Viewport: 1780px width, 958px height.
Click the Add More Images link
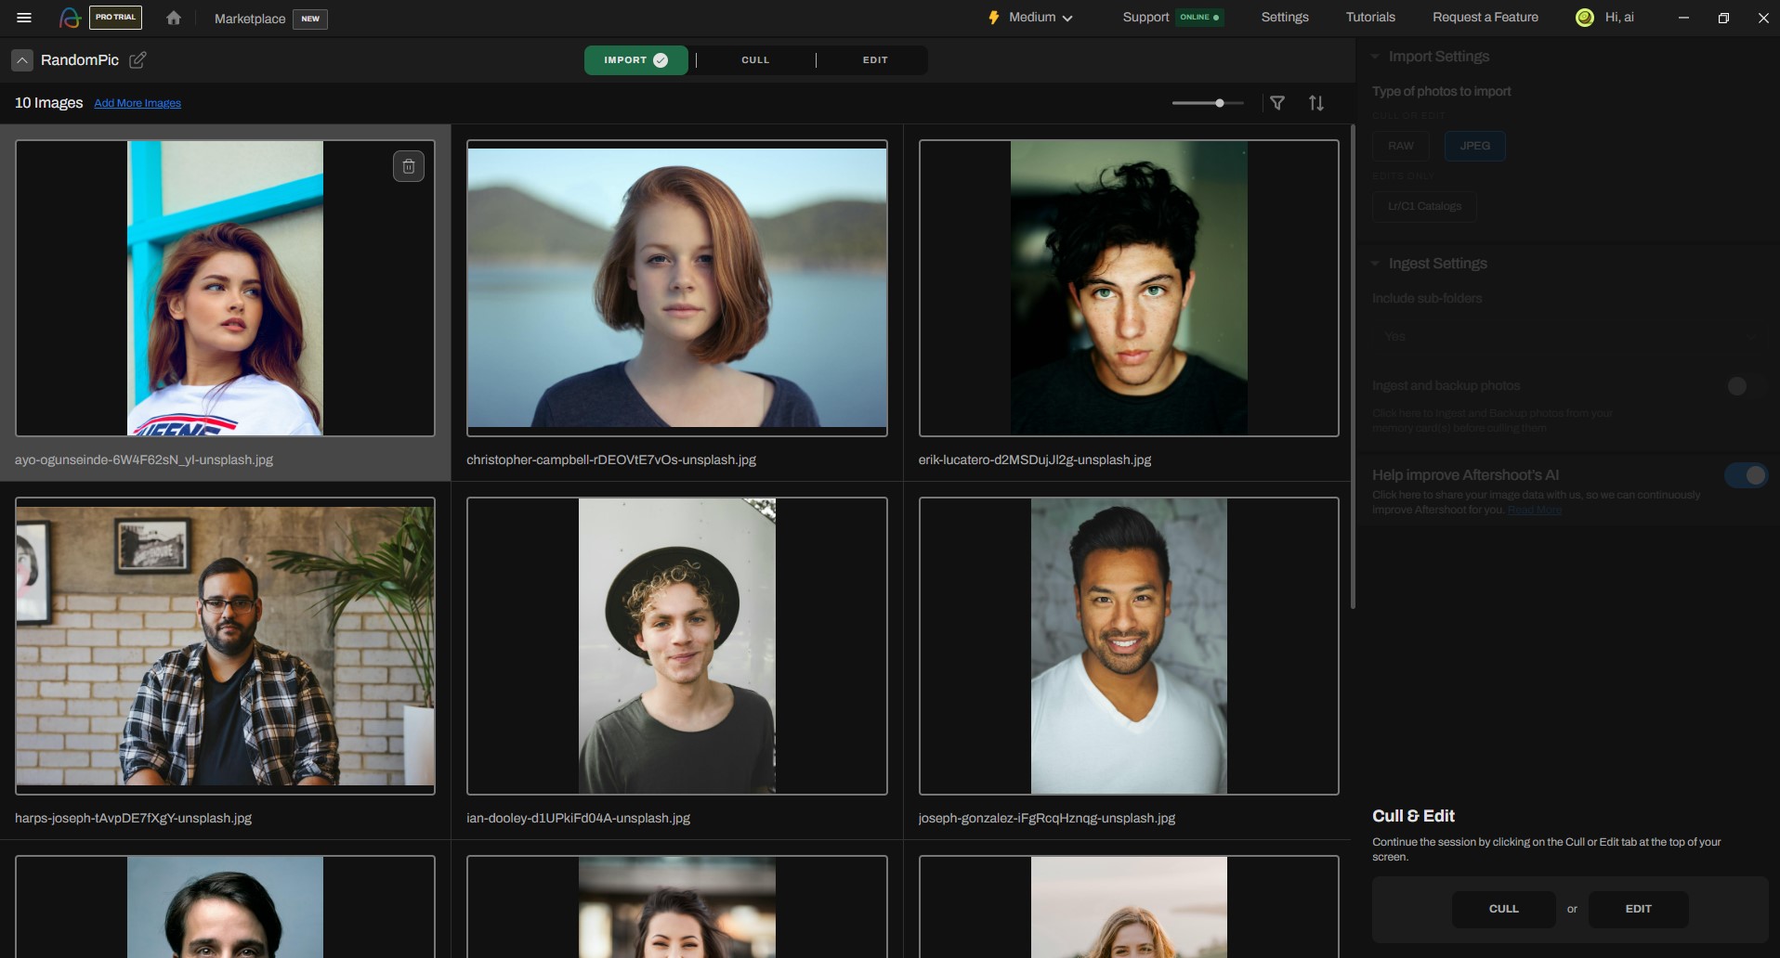coord(137,103)
